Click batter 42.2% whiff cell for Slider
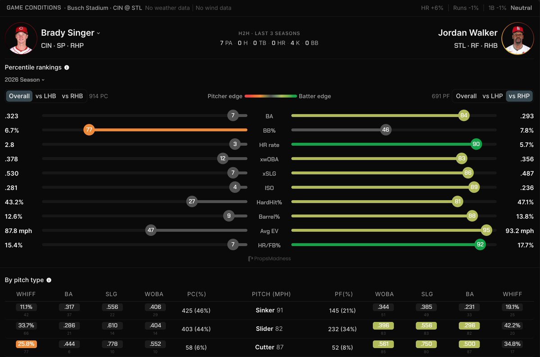The width and height of the screenshot is (540, 357). pos(513,325)
